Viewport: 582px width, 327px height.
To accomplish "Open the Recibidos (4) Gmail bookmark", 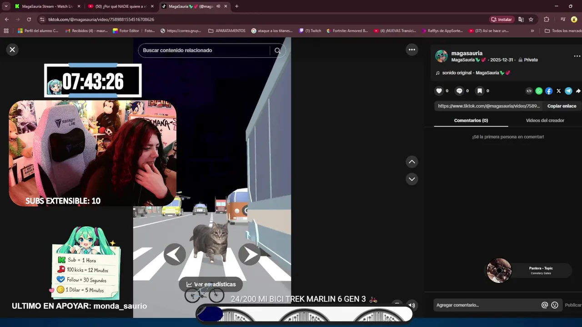I will coord(86,31).
